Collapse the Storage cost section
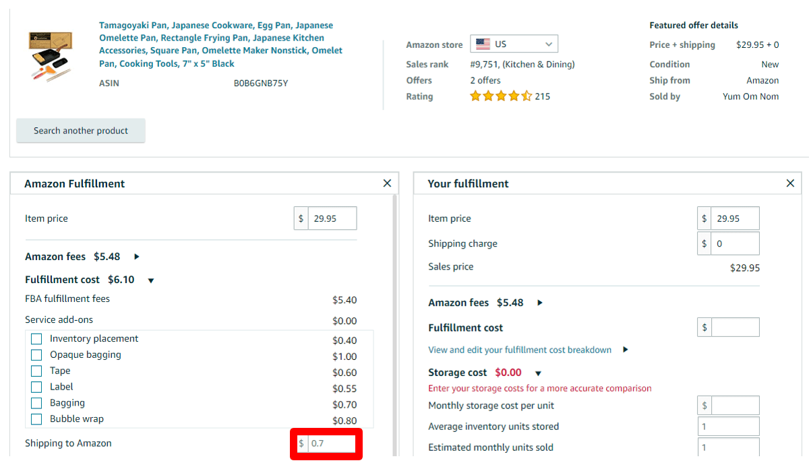The width and height of the screenshot is (811, 467). [x=538, y=373]
